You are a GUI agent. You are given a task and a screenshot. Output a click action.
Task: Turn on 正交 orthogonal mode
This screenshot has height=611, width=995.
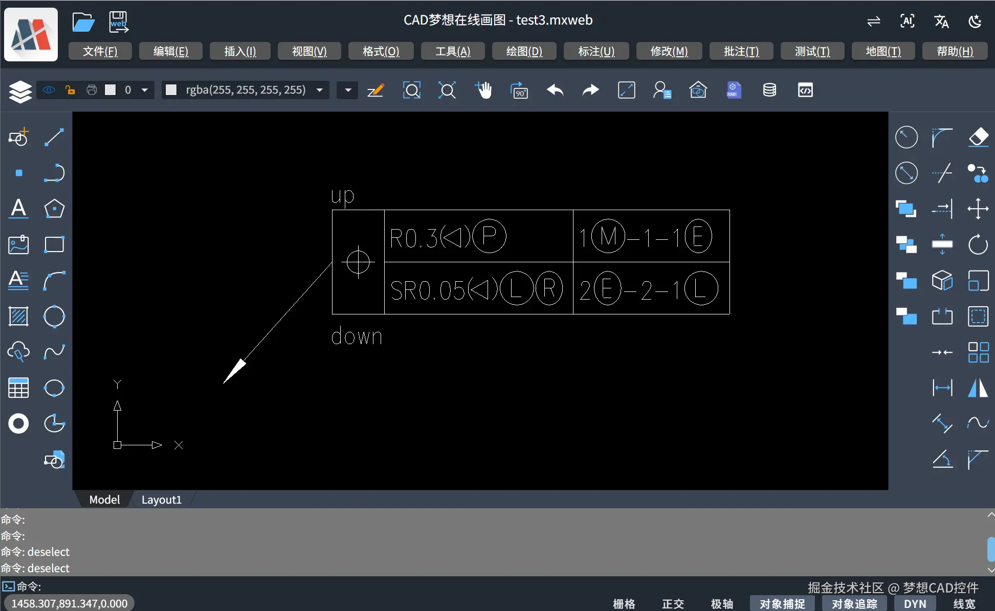click(672, 604)
